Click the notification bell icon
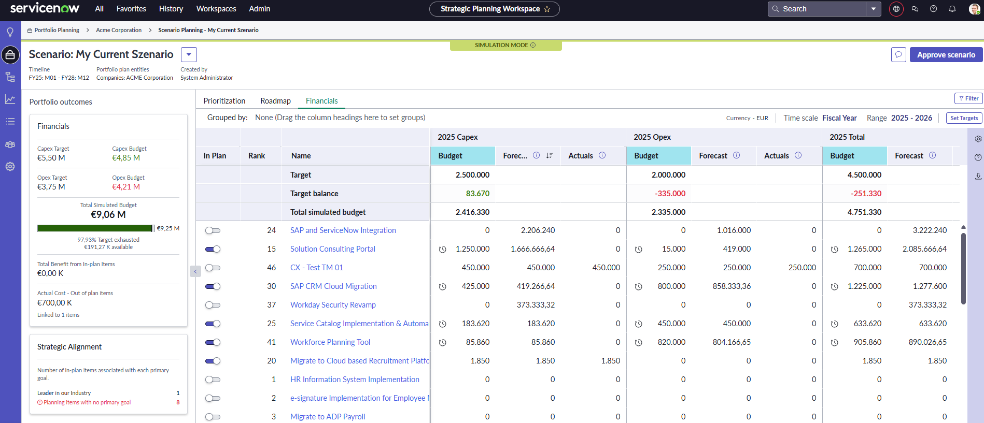The height and width of the screenshot is (423, 984). pos(952,9)
